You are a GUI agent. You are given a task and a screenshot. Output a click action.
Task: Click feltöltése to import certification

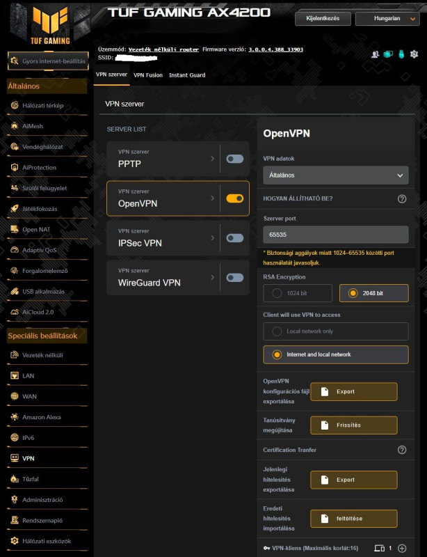pos(354,519)
